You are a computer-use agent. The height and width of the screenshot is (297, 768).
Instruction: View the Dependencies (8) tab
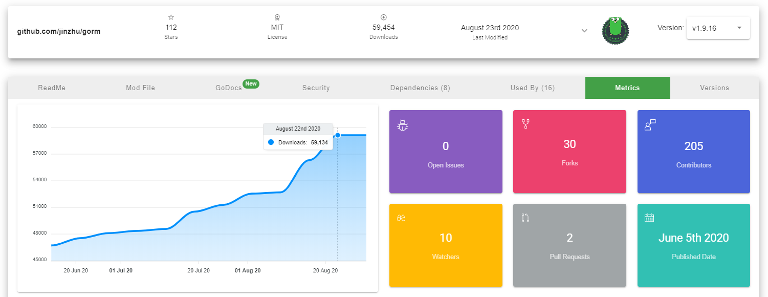(x=420, y=88)
